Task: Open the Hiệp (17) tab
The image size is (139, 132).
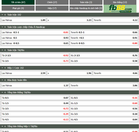Action: click(52, 8)
